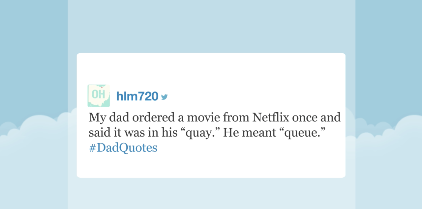Click the darker blue sky panel at left
422x209 pixels.
[x=34, y=56]
